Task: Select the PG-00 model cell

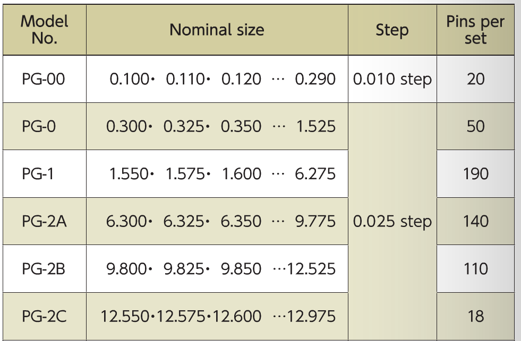Action: pyautogui.click(x=45, y=79)
